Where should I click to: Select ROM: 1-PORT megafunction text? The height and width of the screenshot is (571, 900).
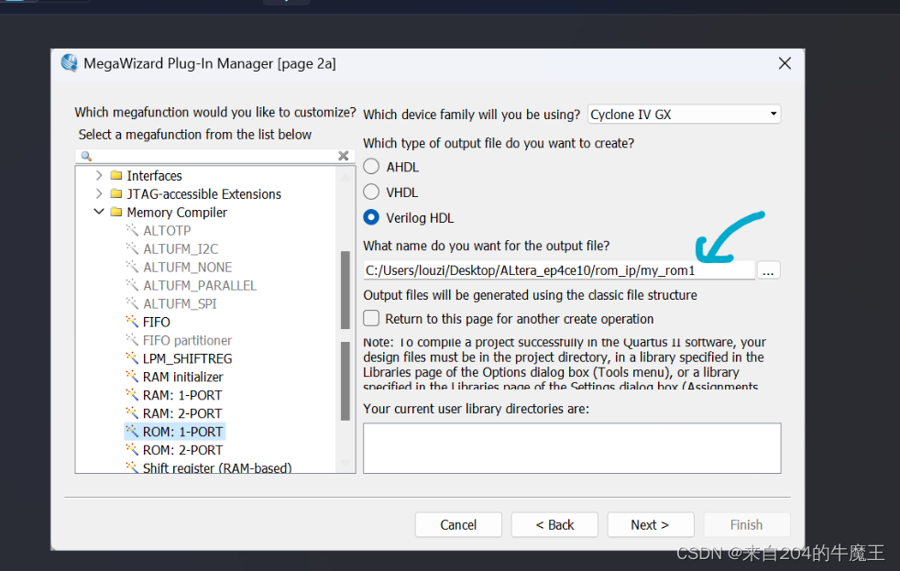click(x=182, y=432)
